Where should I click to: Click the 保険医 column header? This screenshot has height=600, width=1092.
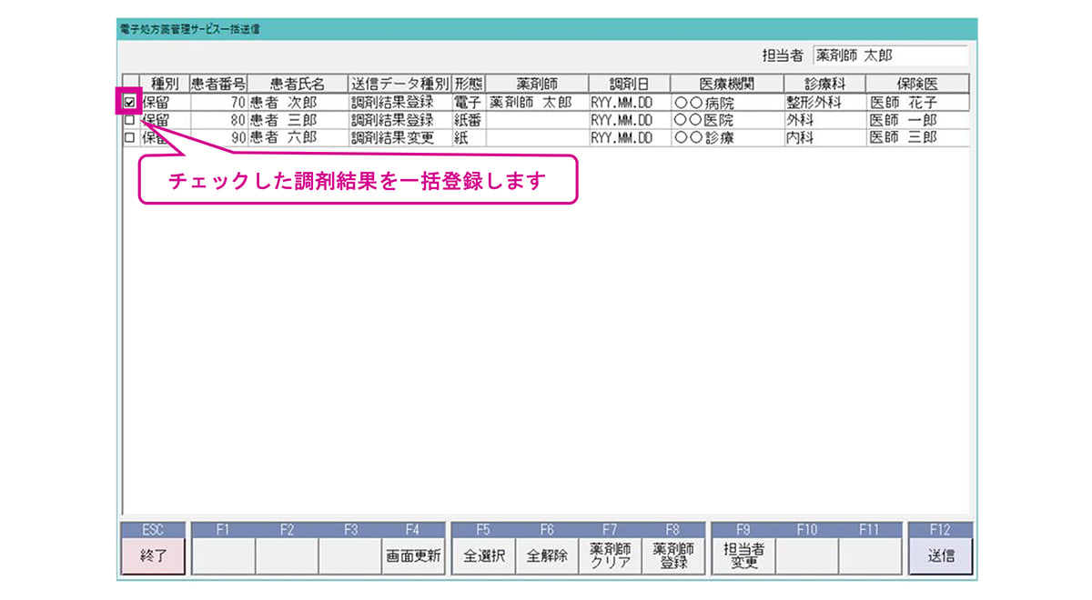click(x=916, y=84)
